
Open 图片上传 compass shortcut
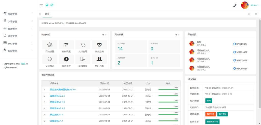[66, 61]
